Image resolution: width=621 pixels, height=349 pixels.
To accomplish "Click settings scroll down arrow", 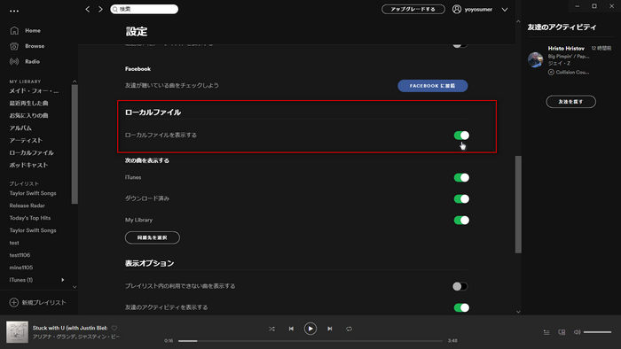I will tap(518, 312).
